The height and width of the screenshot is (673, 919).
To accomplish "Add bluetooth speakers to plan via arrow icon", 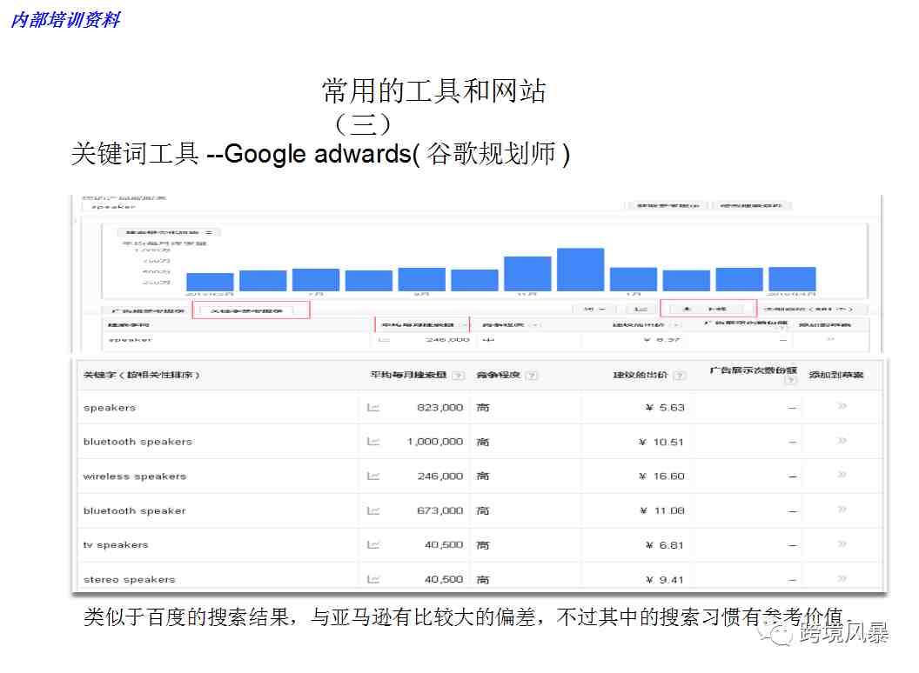I will click(x=842, y=441).
